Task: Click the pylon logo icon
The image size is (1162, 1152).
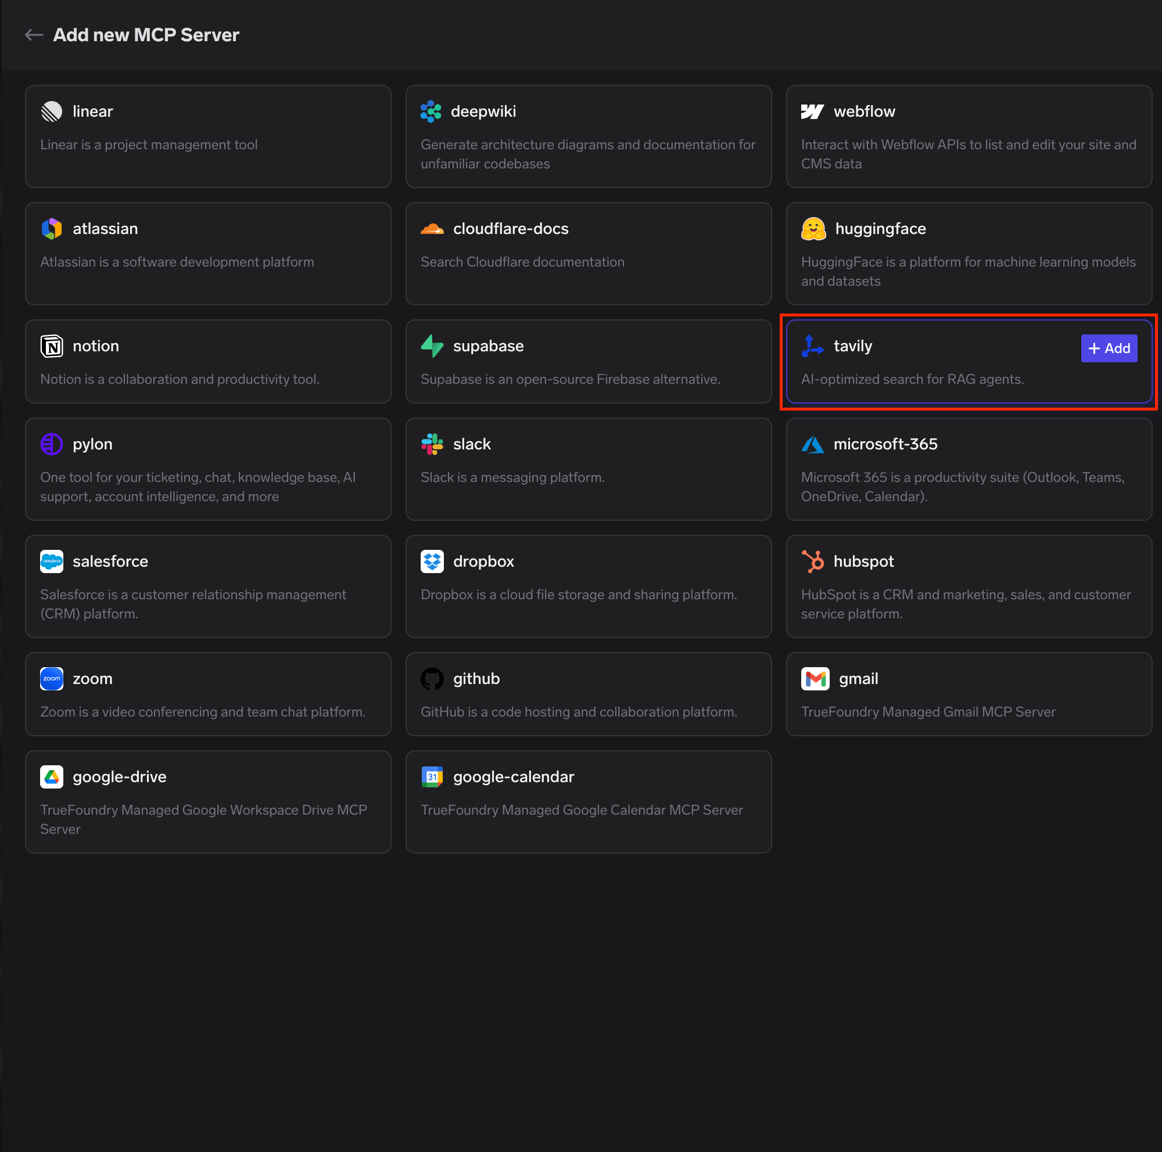Action: [x=52, y=444]
